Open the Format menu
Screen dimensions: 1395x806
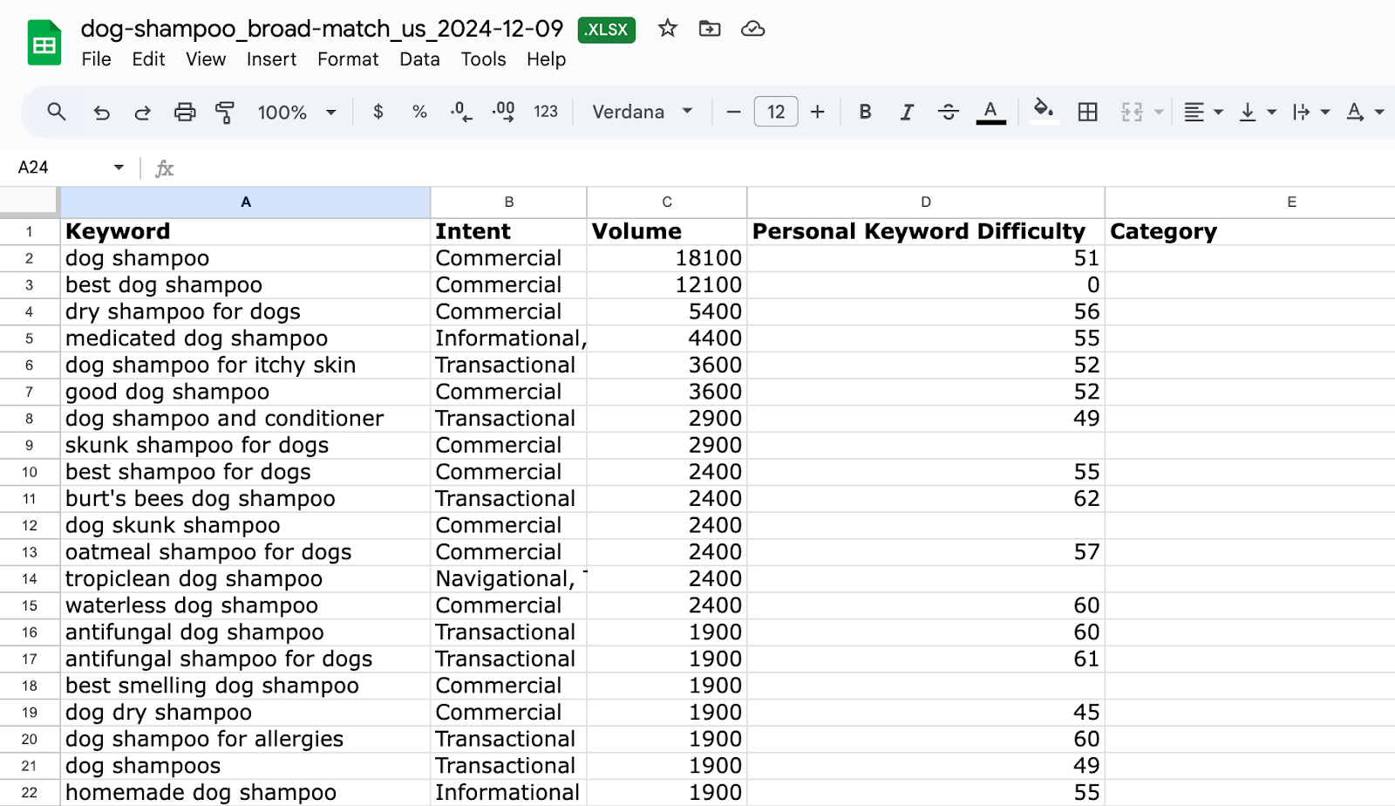[x=348, y=59]
